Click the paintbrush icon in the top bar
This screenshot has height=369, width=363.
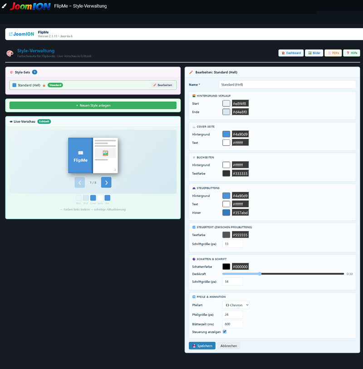tap(4, 5)
